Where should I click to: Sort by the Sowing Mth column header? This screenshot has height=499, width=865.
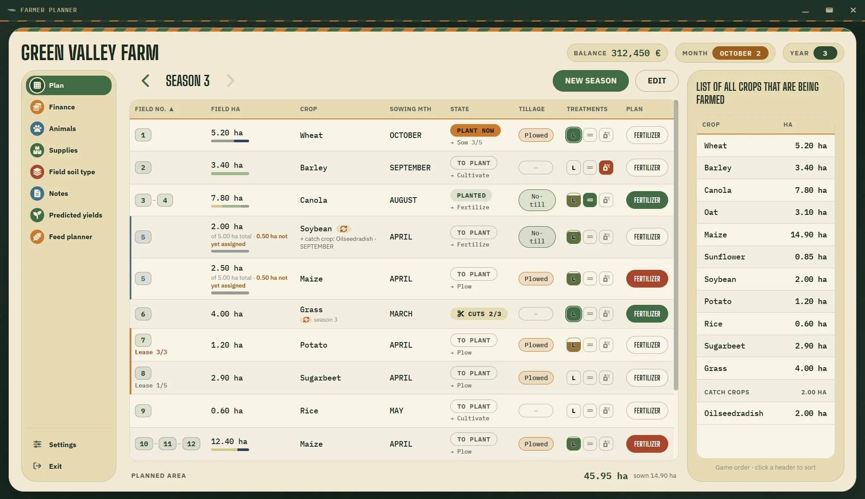pyautogui.click(x=410, y=109)
